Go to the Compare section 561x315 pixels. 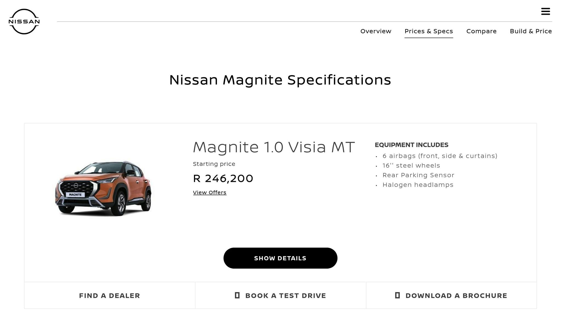(x=481, y=31)
